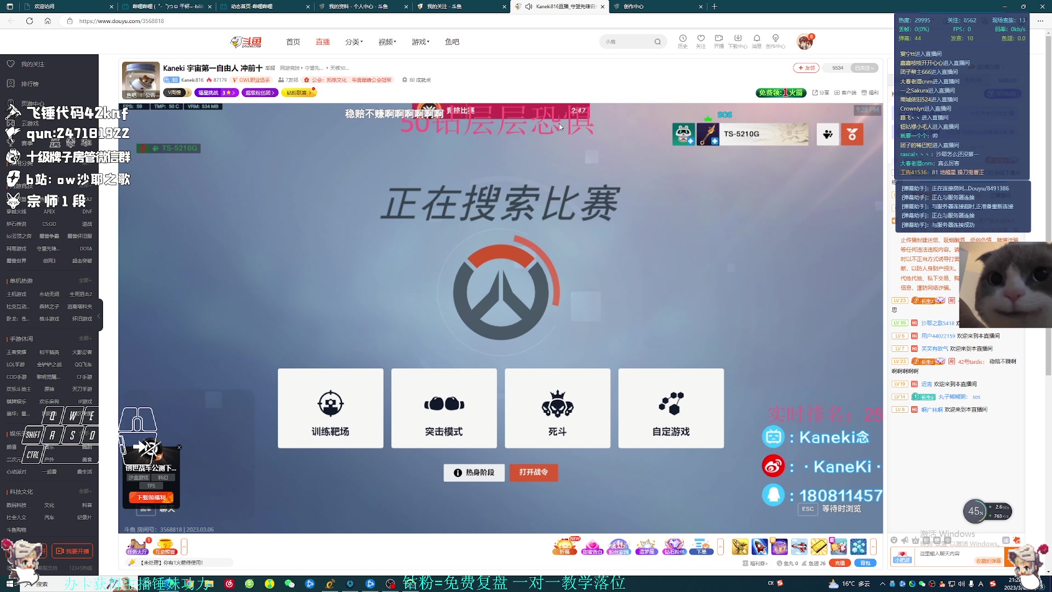1052x592 pixels.
Task: Open the 任务大厅 icon
Action: (x=137, y=547)
